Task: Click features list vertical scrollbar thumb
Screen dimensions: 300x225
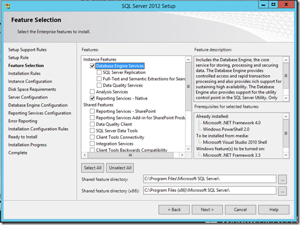Action: coord(188,87)
